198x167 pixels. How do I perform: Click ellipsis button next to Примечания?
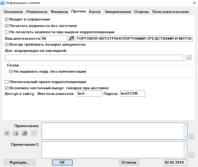pos(191,136)
